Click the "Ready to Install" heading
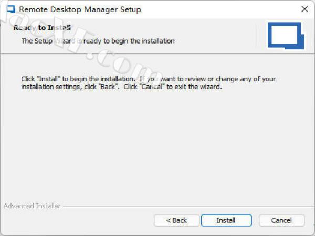This screenshot has width=315, height=236. click(42, 28)
